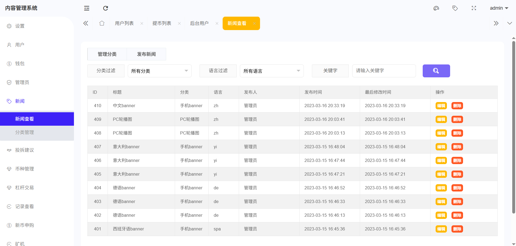Switch to the 提币列表 tab
The width and height of the screenshot is (516, 246).
click(162, 23)
